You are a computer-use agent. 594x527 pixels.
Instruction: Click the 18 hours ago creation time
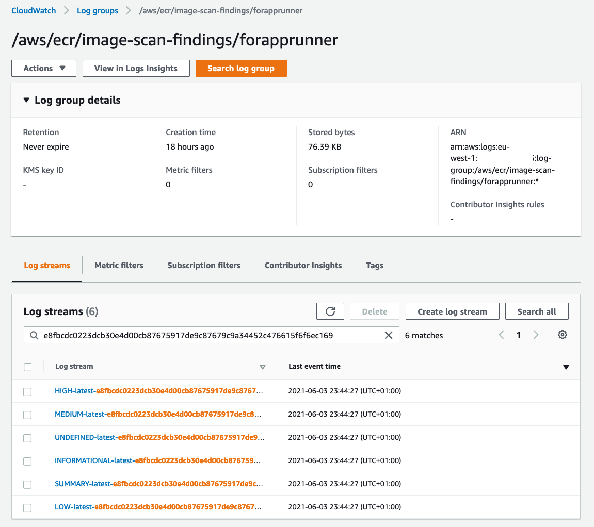[190, 147]
